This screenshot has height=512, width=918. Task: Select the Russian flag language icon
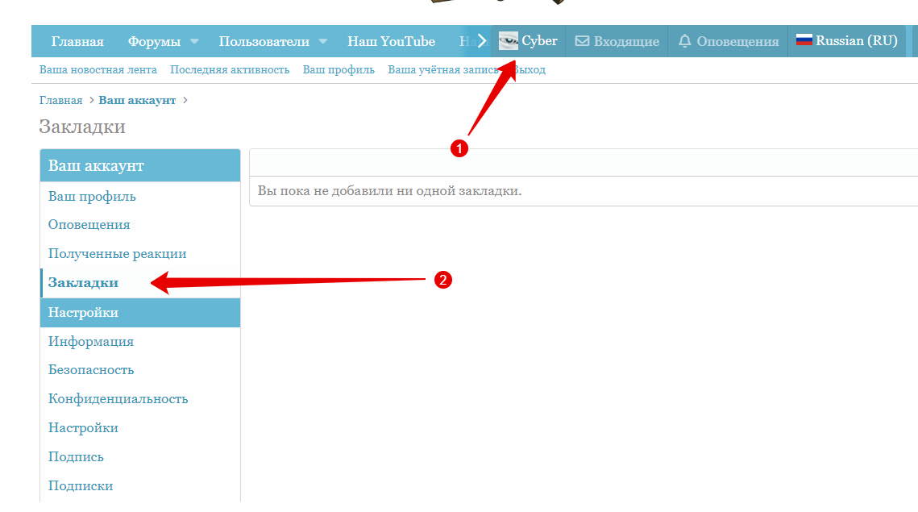tap(804, 40)
